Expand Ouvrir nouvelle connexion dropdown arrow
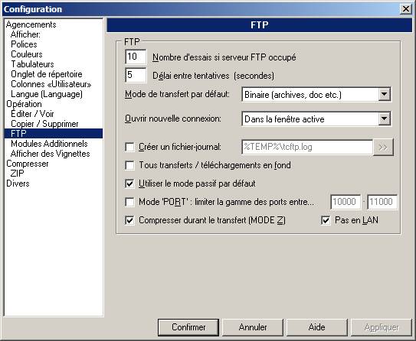The width and height of the screenshot is (416, 341). tap(384, 119)
